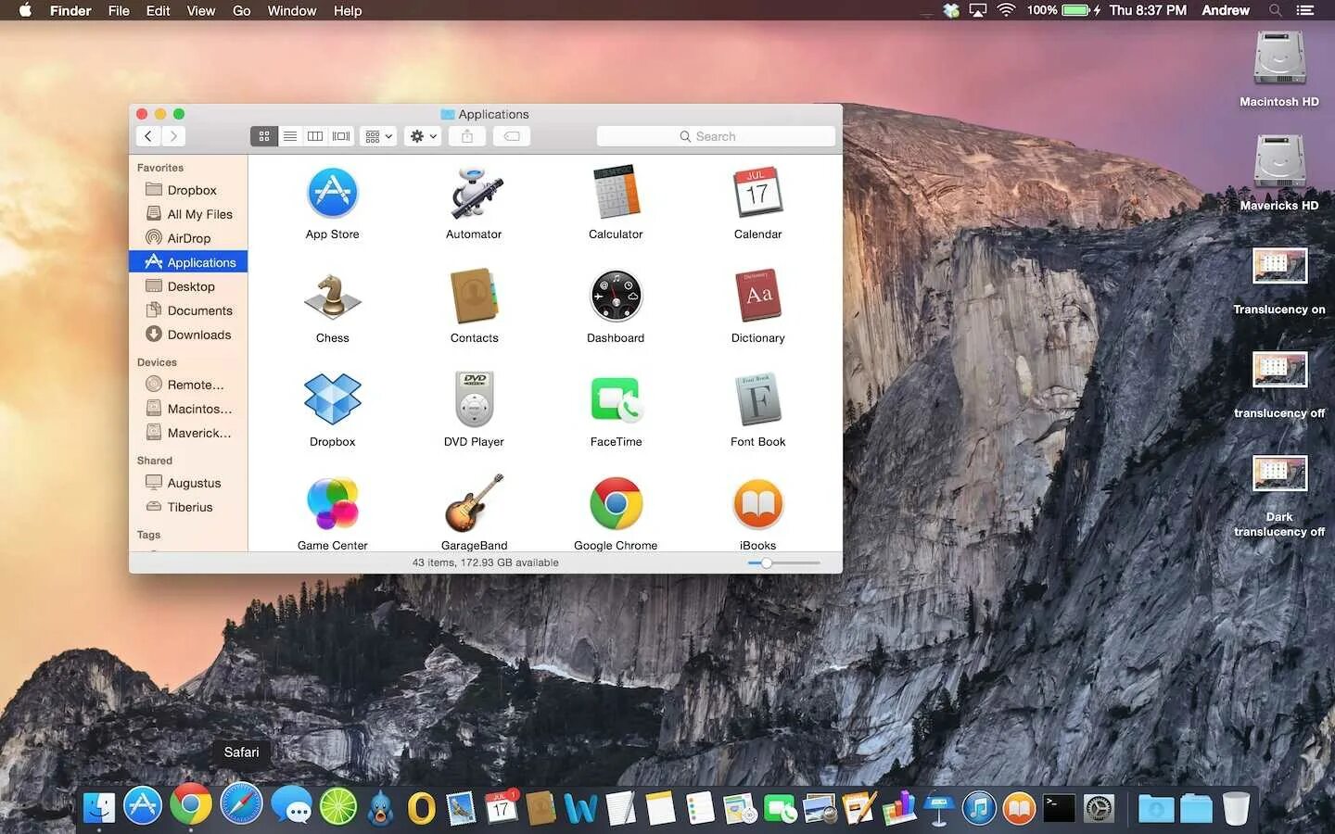Viewport: 1335px width, 834px height.
Task: Select the Dictionary application icon
Action: [x=757, y=296]
